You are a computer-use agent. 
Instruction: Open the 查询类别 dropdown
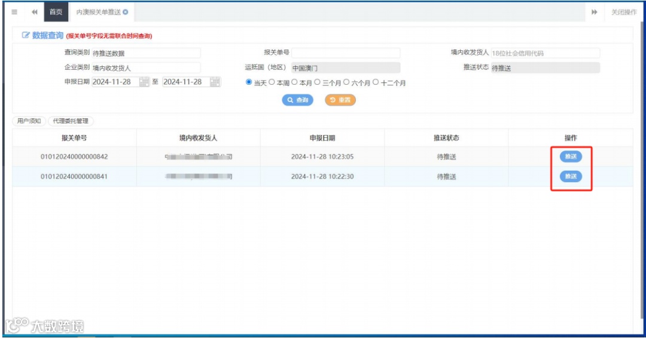(146, 53)
